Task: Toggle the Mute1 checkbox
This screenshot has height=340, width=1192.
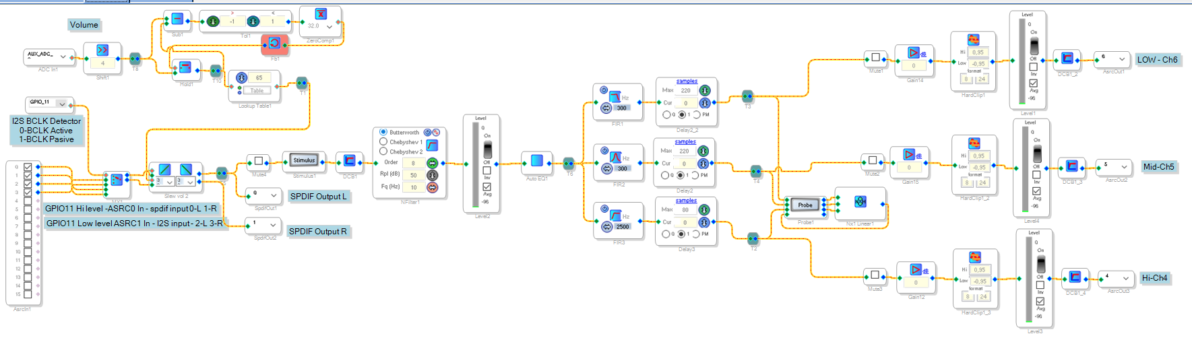Action: click(x=875, y=57)
